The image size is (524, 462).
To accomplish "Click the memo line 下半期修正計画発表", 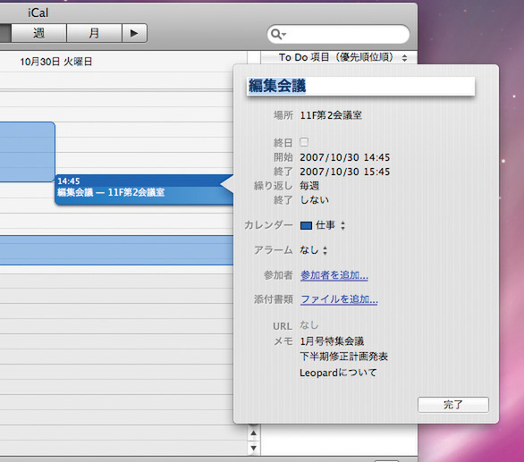I will (x=343, y=357).
